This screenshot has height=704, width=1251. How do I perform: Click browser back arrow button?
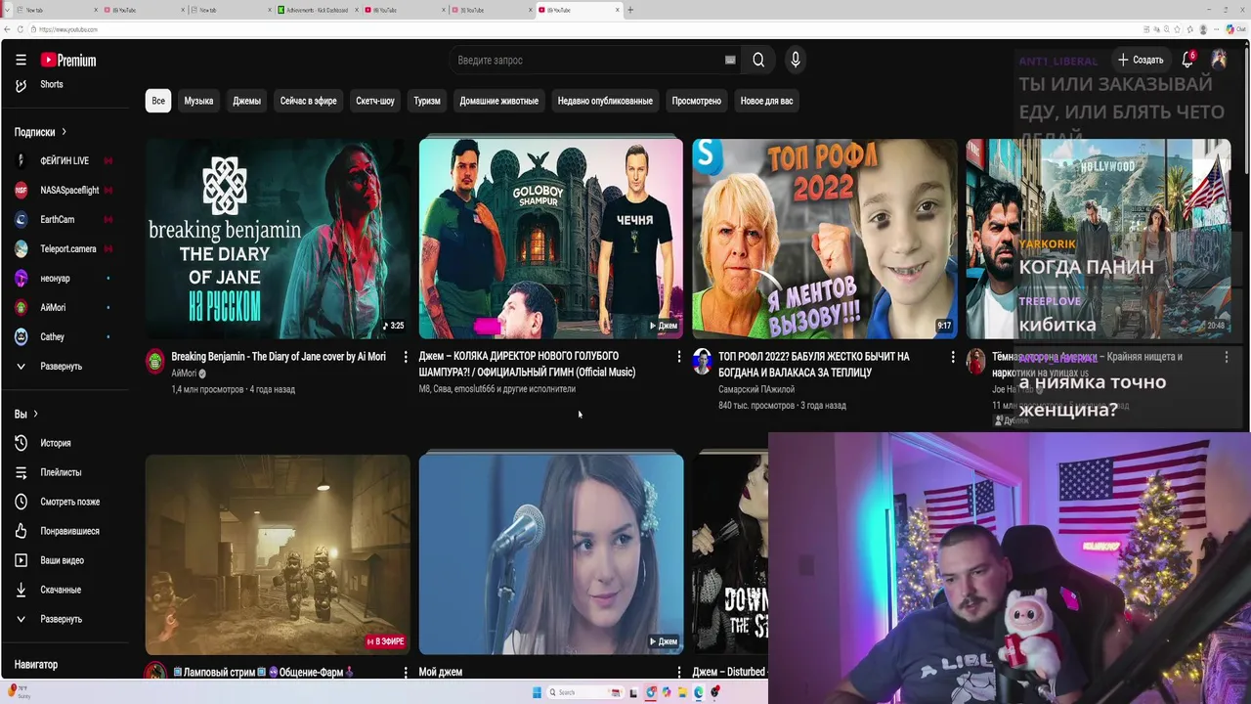(7, 29)
